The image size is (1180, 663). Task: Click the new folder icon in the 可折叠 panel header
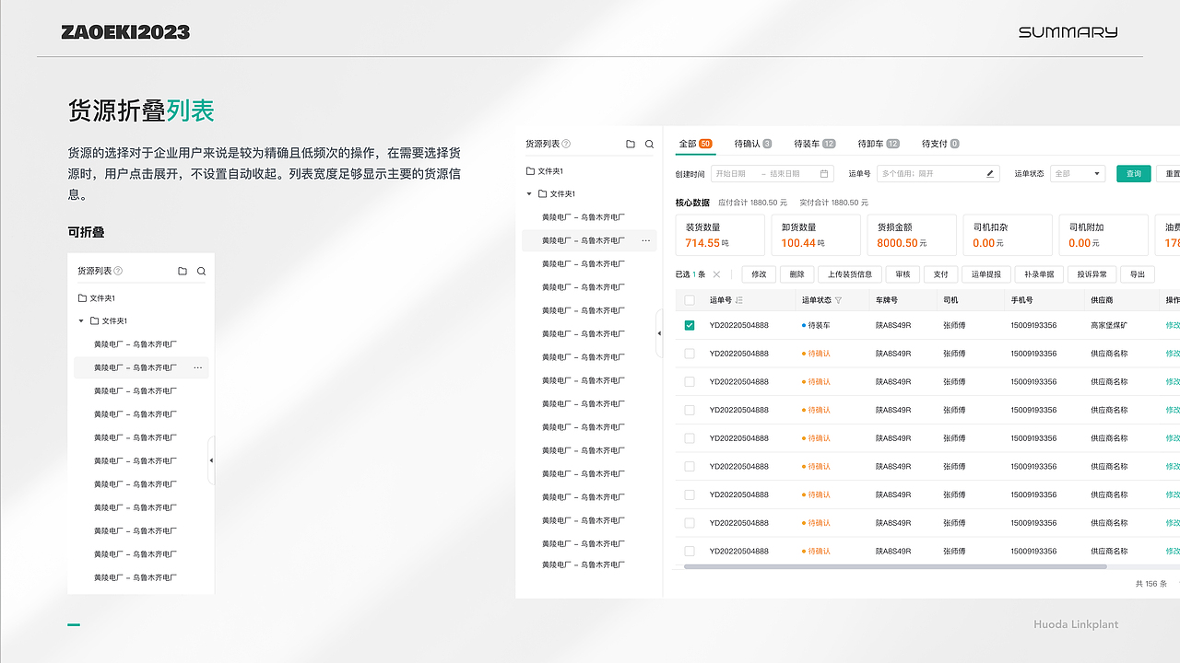click(x=183, y=272)
